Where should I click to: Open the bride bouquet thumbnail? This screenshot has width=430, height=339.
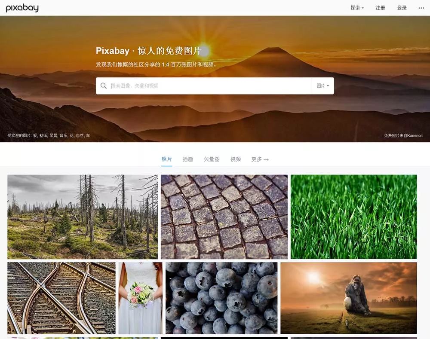[141, 298]
